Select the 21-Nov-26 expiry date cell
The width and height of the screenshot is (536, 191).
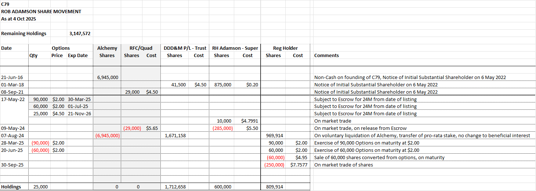pos(80,114)
